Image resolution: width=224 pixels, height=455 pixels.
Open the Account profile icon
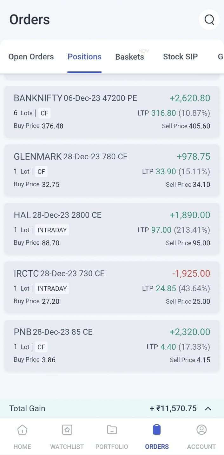click(201, 430)
